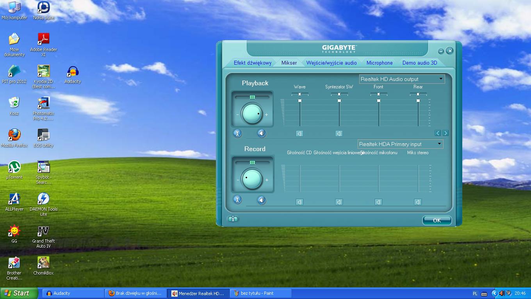This screenshot has width=531, height=299.
Task: Select the µTorrent desktop icon
Action: 14,171
